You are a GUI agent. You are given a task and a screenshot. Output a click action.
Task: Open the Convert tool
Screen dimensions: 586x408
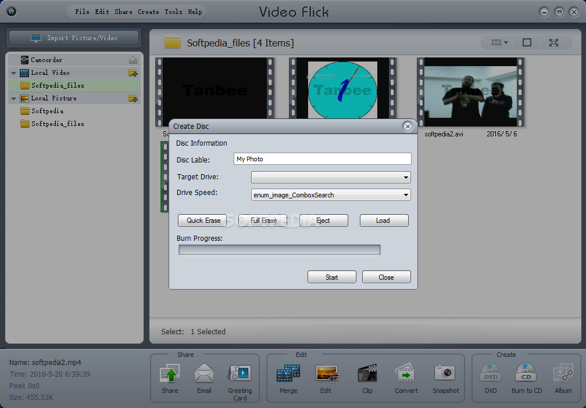[x=405, y=373]
